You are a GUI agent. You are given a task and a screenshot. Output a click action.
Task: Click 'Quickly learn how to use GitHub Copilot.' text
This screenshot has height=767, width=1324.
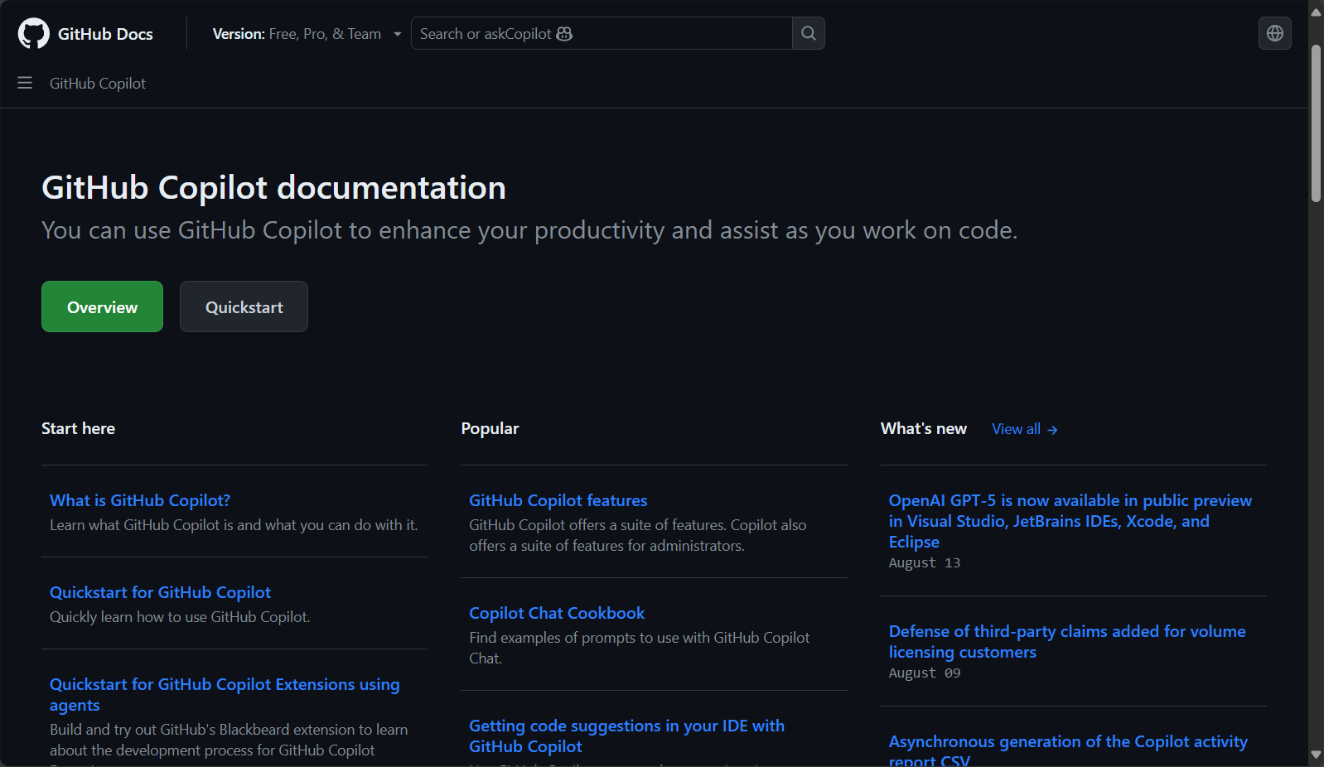point(180,617)
